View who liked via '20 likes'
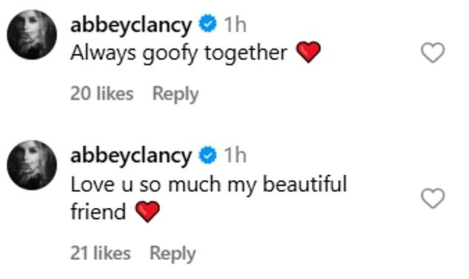 [102, 94]
